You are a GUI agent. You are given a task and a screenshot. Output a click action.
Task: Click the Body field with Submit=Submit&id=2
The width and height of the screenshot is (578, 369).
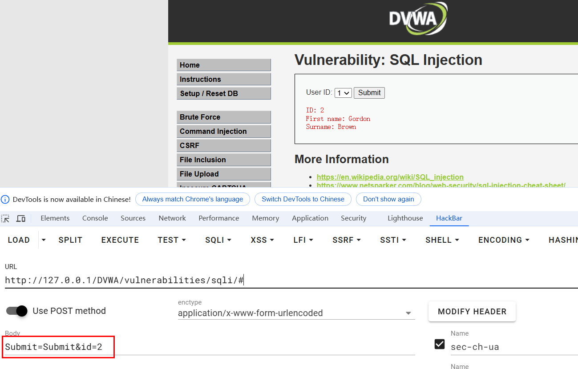point(210,347)
